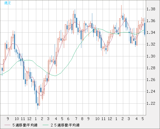160x129 pixels.
Task: Click the green 25-week average legend line sample
Action: point(45,125)
